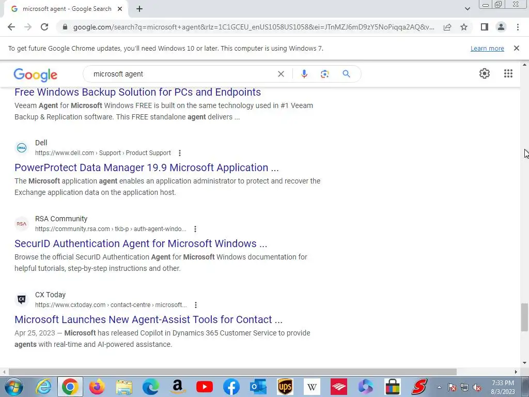Click the RSA Community favicon
This screenshot has width=529, height=397.
point(22,223)
